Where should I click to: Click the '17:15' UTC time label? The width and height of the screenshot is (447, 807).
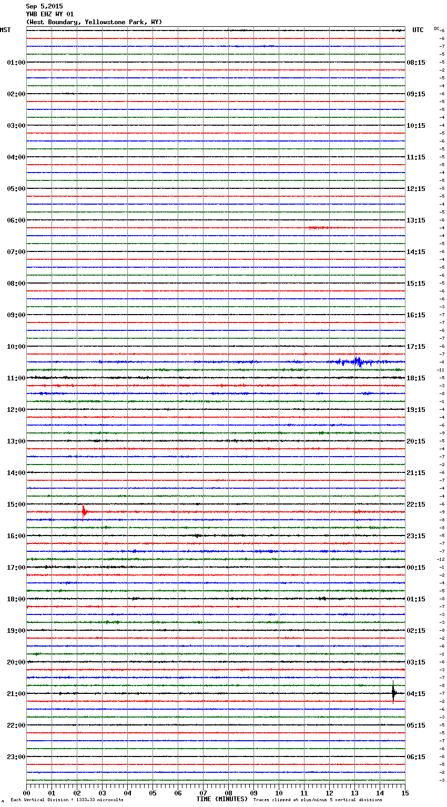pos(416,346)
